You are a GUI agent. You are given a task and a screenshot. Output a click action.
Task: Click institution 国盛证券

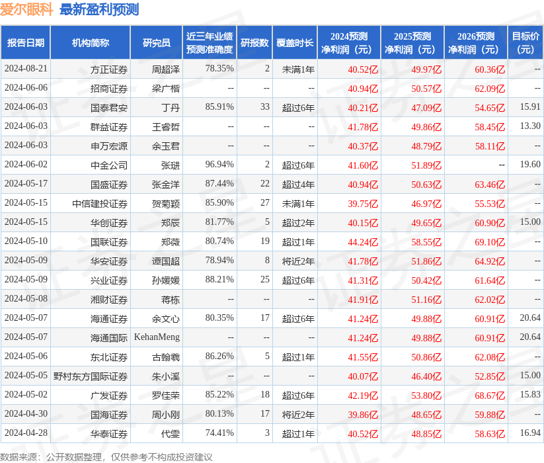click(109, 185)
